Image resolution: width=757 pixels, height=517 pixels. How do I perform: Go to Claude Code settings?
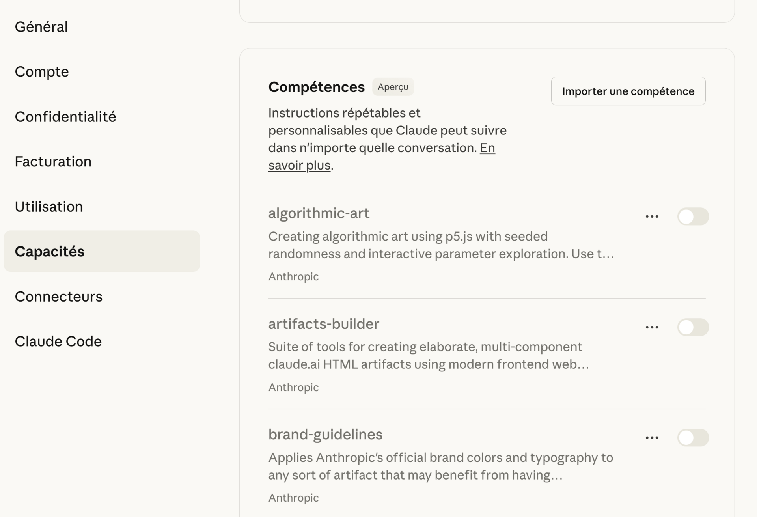[58, 342]
